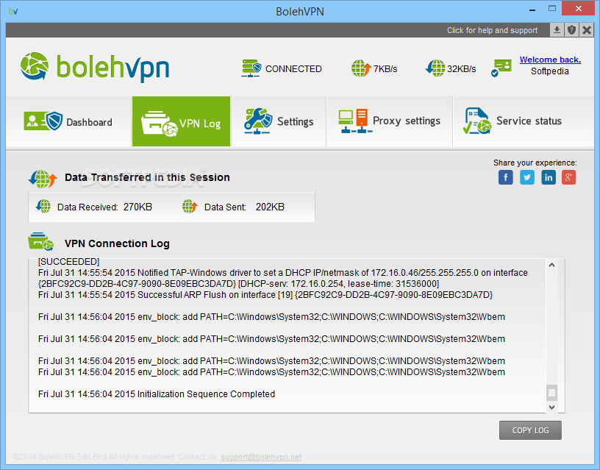Click the 32KB/s download speed value
This screenshot has height=470, width=600.
point(462,69)
